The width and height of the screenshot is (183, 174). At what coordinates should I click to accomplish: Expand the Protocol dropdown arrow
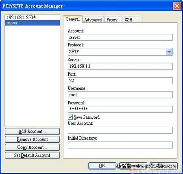pyautogui.click(x=169, y=52)
